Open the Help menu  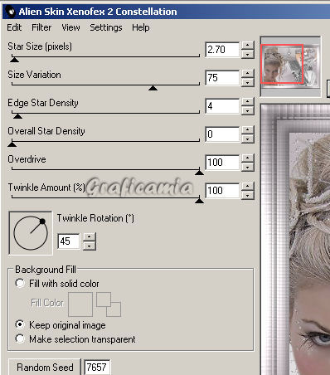pyautogui.click(x=141, y=27)
